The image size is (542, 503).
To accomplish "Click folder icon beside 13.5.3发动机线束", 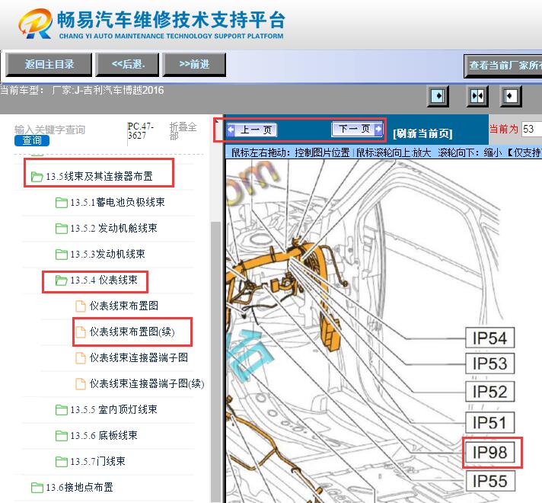I will tap(61, 255).
